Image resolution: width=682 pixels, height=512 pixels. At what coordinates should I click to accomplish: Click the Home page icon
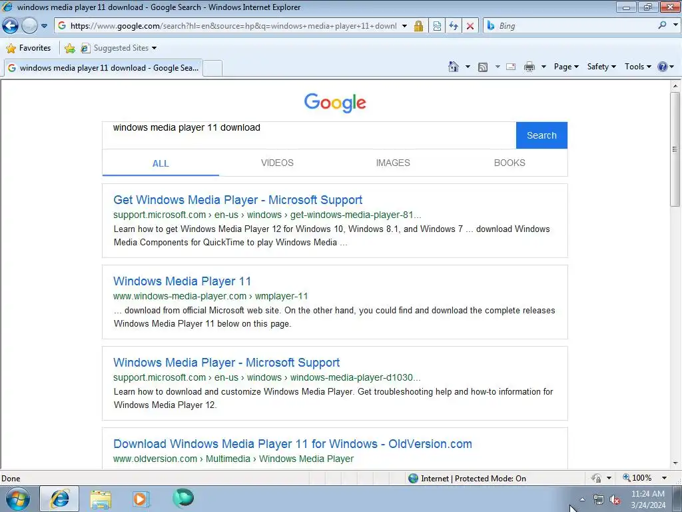click(453, 67)
